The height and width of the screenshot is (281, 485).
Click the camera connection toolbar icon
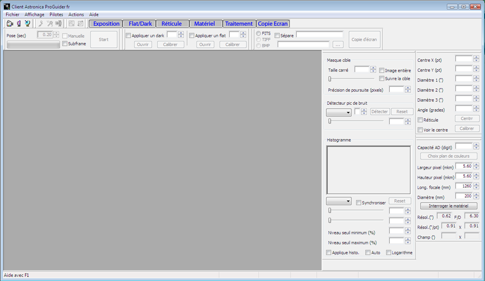click(10, 24)
